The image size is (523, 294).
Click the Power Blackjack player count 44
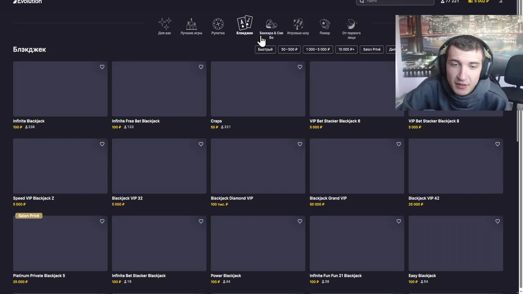pos(227,282)
